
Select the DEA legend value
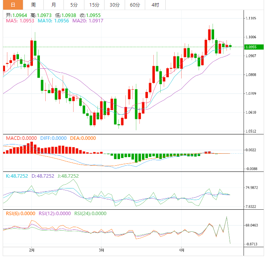pyautogui.click(x=83, y=138)
